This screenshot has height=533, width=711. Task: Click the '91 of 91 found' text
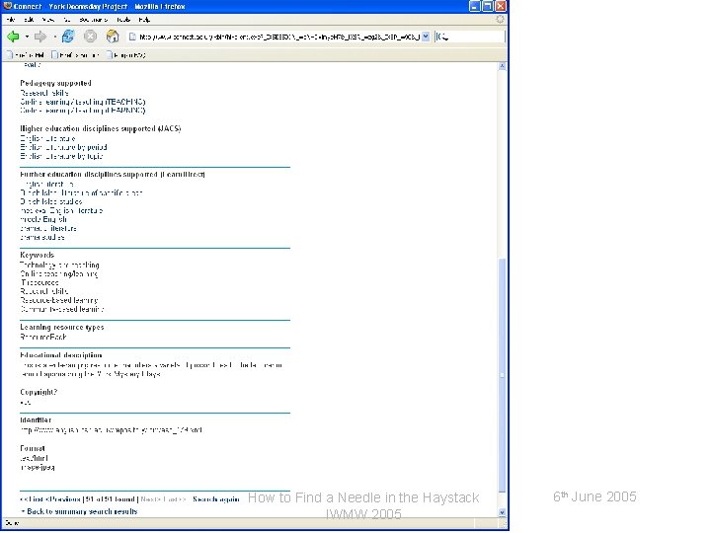click(x=110, y=499)
